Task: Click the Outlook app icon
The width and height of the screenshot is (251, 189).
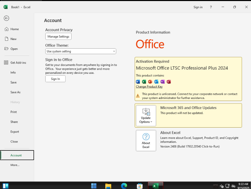Action: tap(156, 82)
